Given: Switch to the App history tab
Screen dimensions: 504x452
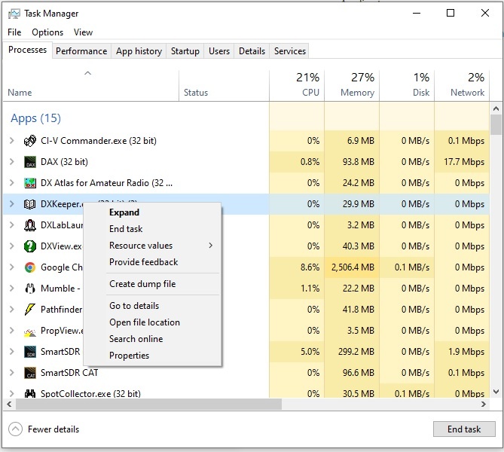Looking at the screenshot, I should (139, 51).
